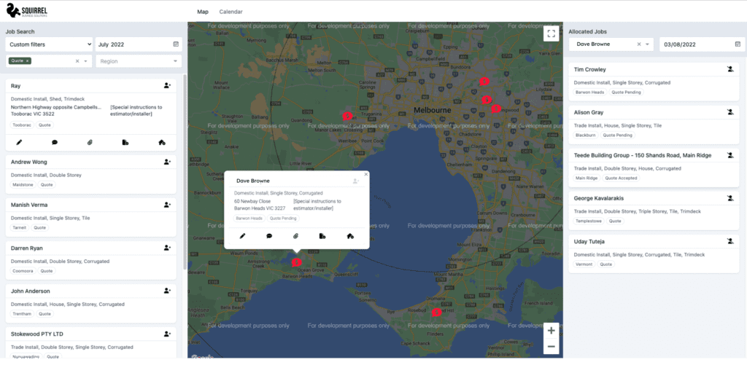Viewport: 747px width, 373px height.
Task: Click the paperclip attachments icon on Ray's card
Action: pyautogui.click(x=90, y=142)
